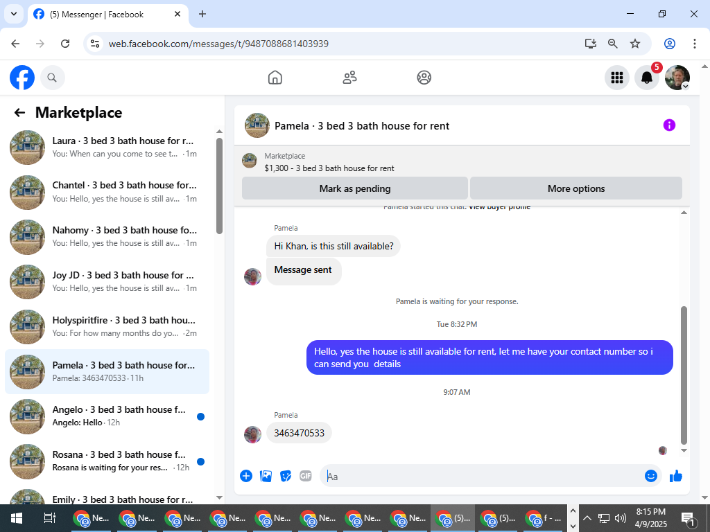Open conversation information purple icon

pos(669,125)
